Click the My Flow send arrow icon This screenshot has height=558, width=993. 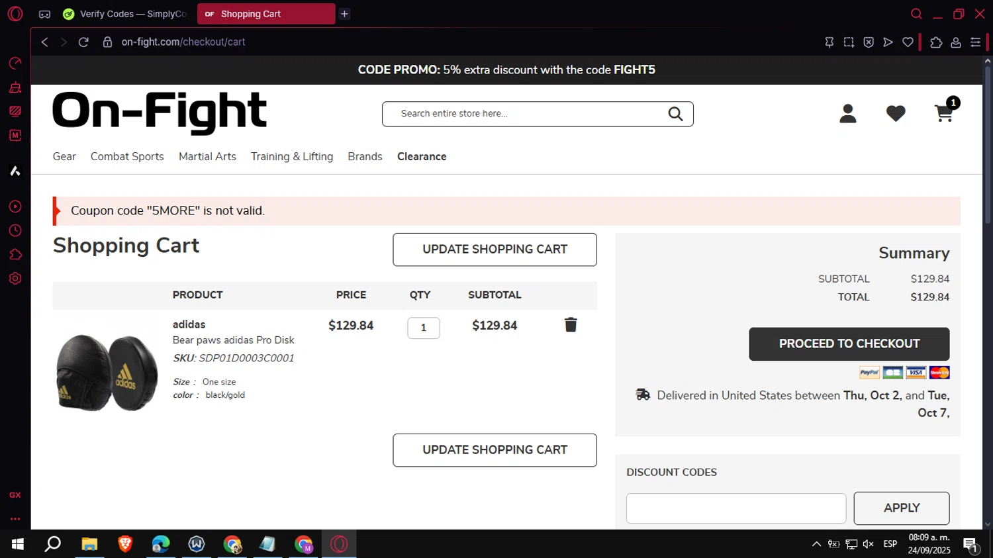pyautogui.click(x=888, y=42)
